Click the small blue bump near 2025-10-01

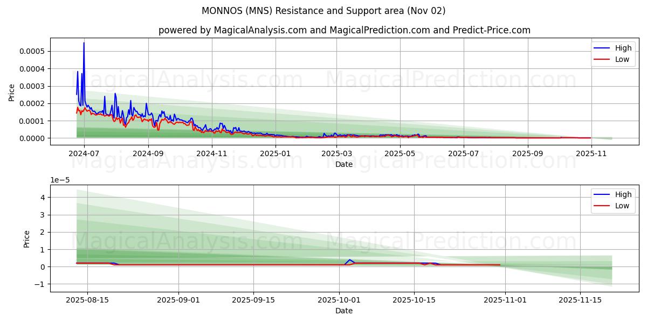tap(349, 261)
